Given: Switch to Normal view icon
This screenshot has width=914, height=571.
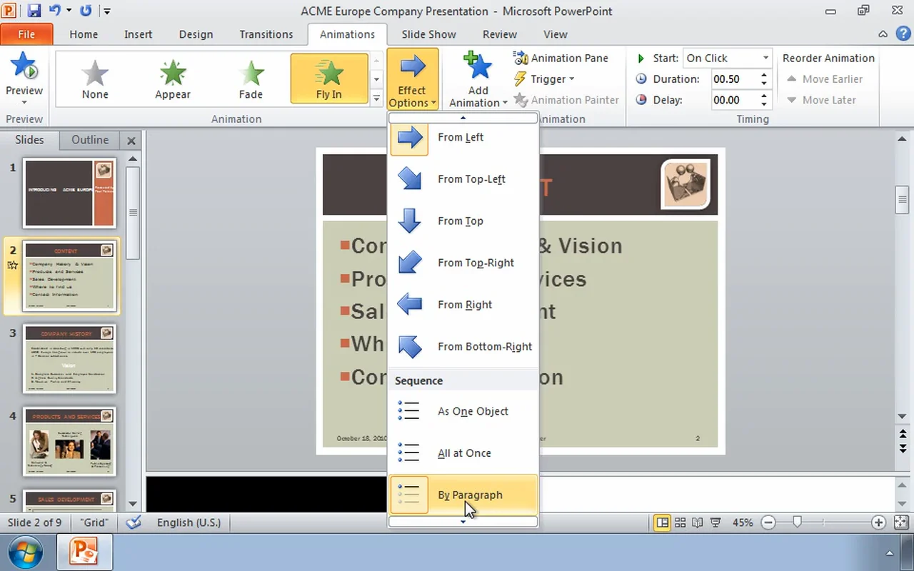Looking at the screenshot, I should click(x=663, y=522).
